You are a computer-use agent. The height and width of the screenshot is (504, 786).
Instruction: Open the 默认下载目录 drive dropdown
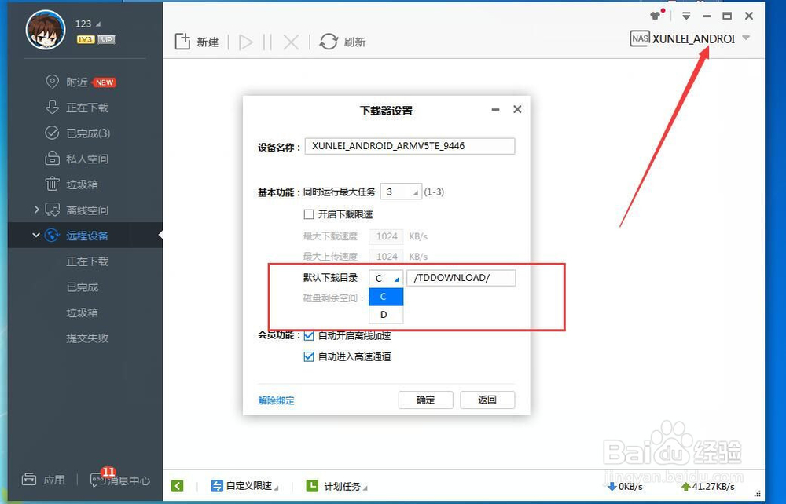click(x=386, y=278)
